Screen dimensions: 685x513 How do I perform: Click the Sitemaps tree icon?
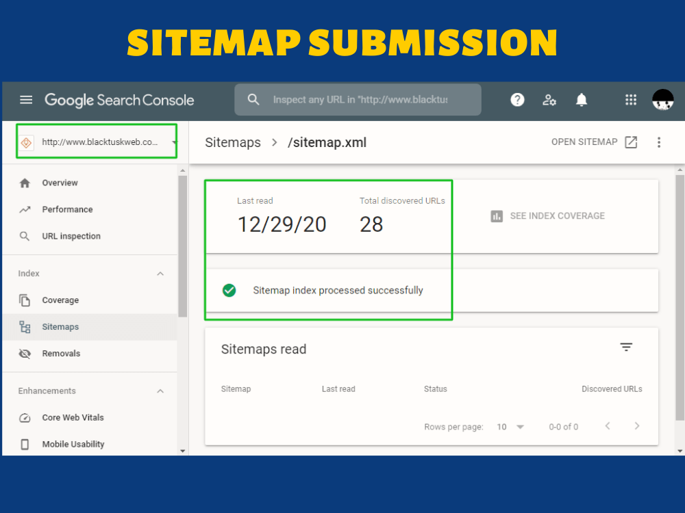click(x=25, y=327)
